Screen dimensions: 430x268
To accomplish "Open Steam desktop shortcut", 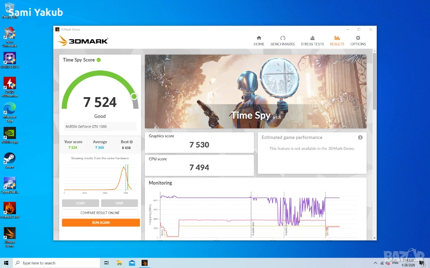I will point(9,159).
